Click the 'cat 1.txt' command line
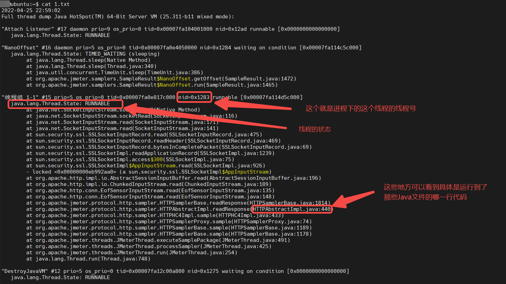506x284 pixels. coord(35,4)
